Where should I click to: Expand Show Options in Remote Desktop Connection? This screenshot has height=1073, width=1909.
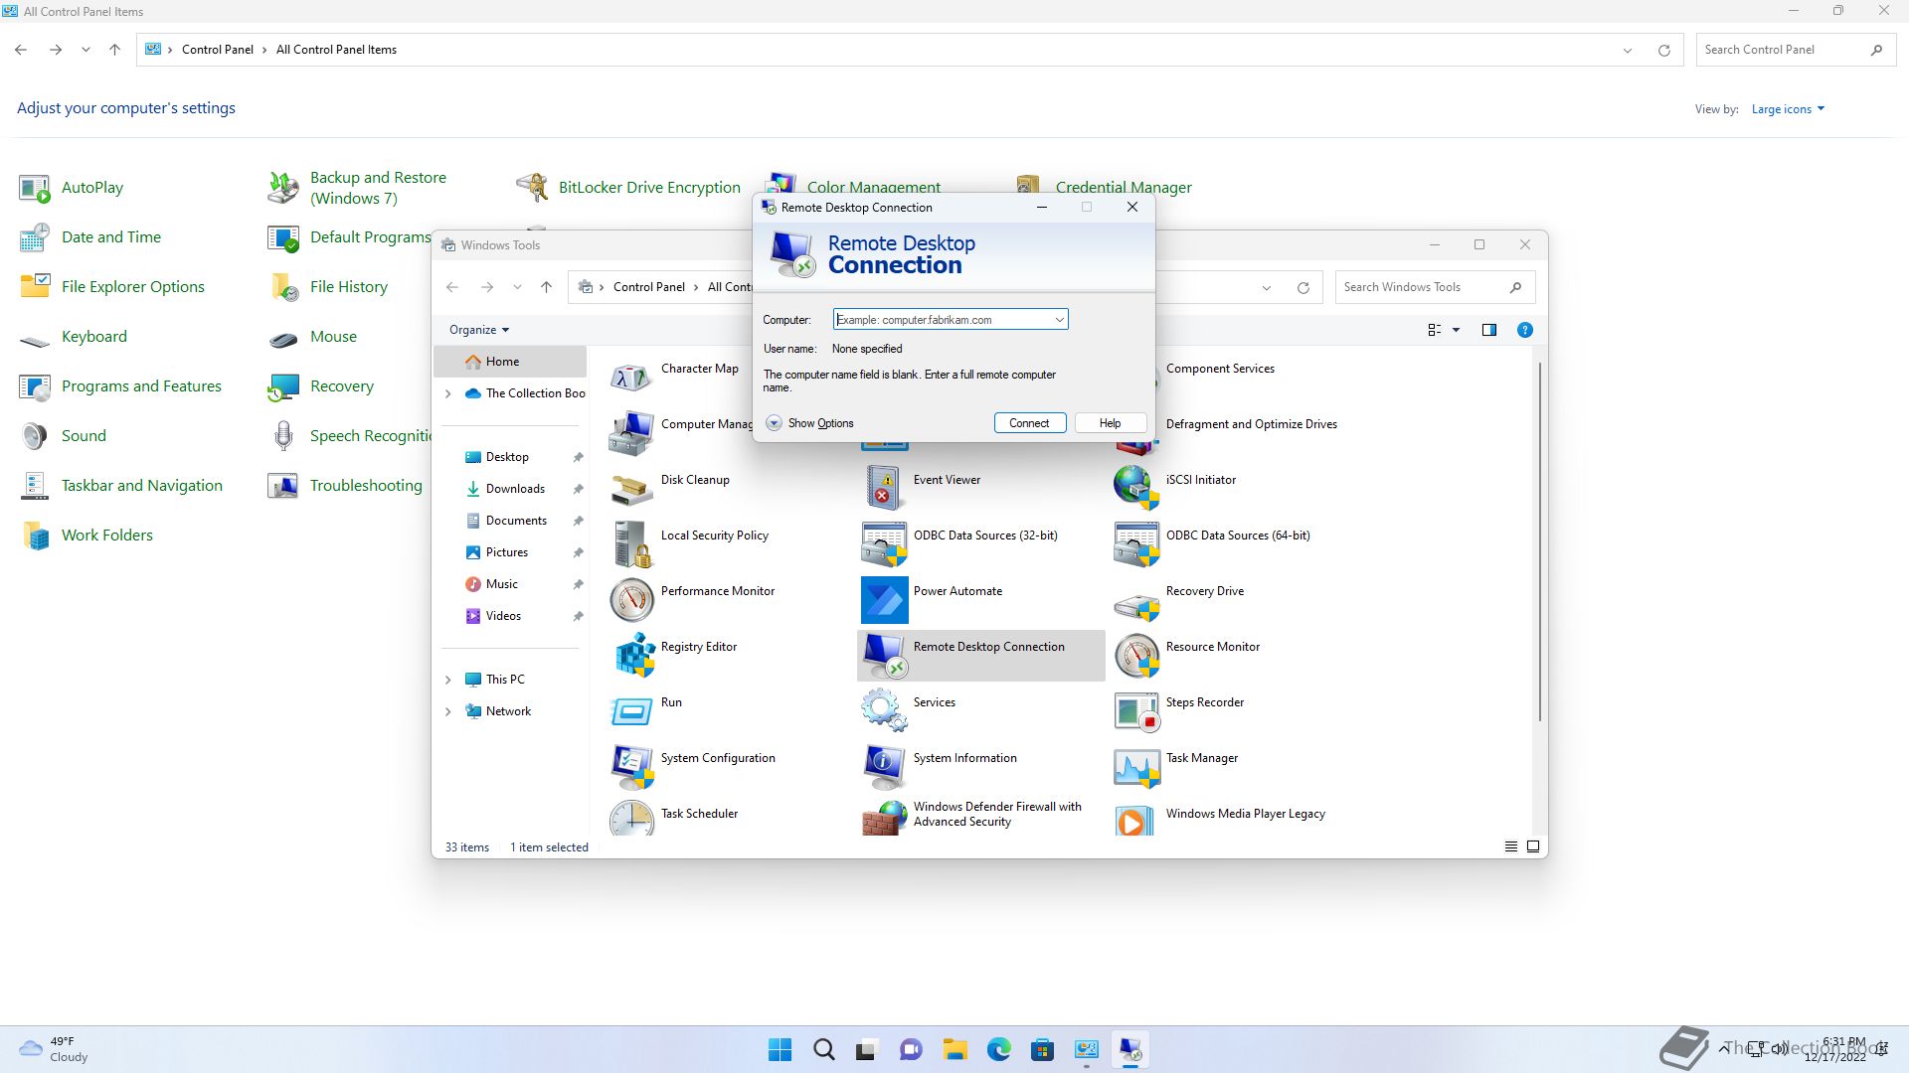click(x=810, y=423)
